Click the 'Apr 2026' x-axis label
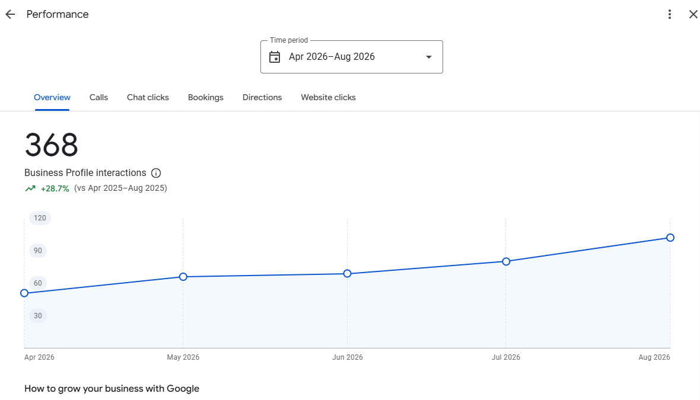This screenshot has height=400, width=700. click(39, 357)
